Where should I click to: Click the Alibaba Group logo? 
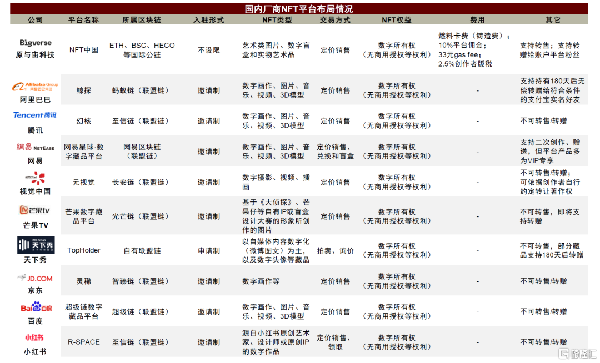coord(35,86)
